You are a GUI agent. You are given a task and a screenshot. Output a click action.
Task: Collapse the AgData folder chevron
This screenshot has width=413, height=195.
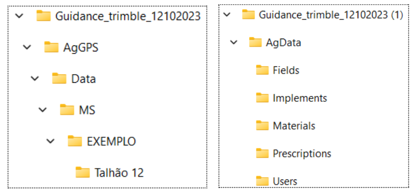click(233, 42)
